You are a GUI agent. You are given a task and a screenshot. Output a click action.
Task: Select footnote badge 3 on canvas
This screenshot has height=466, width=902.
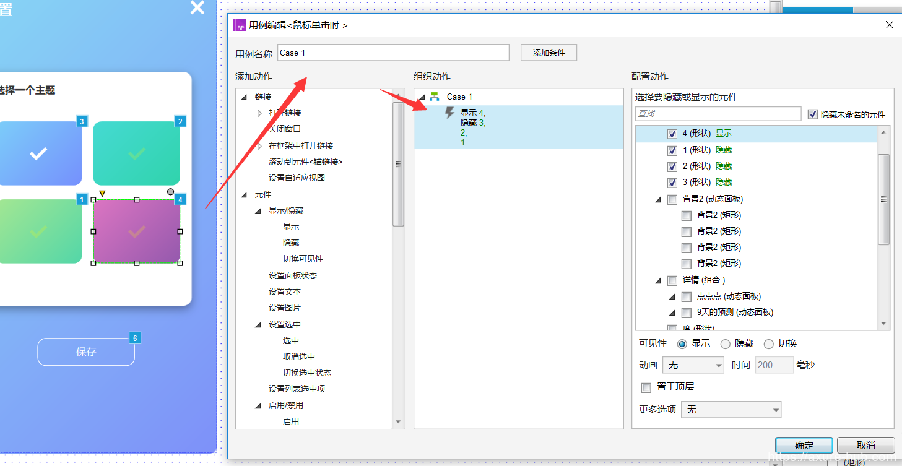pos(82,121)
